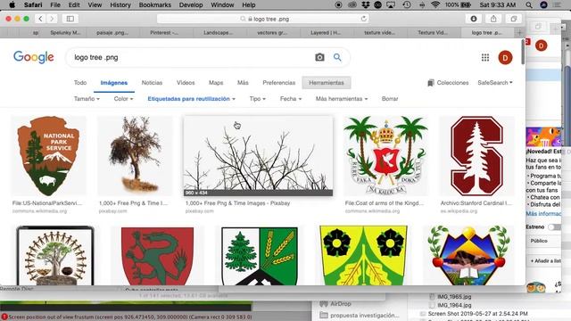Open the bare branches Pixabay thumbnail
Screen dimensions: 571x321
[x=258, y=156]
